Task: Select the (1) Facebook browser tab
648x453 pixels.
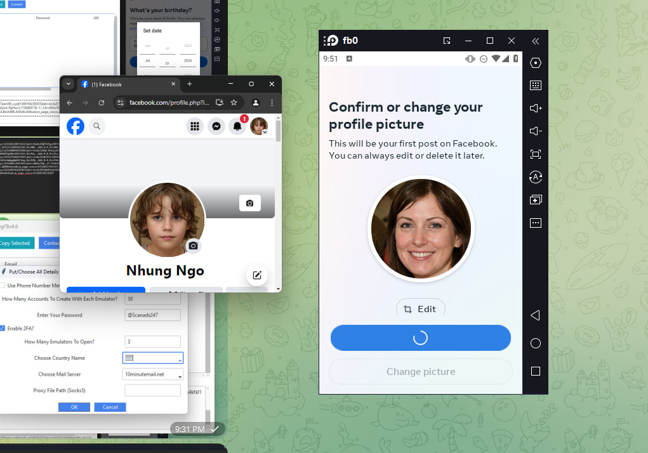Action: click(121, 84)
